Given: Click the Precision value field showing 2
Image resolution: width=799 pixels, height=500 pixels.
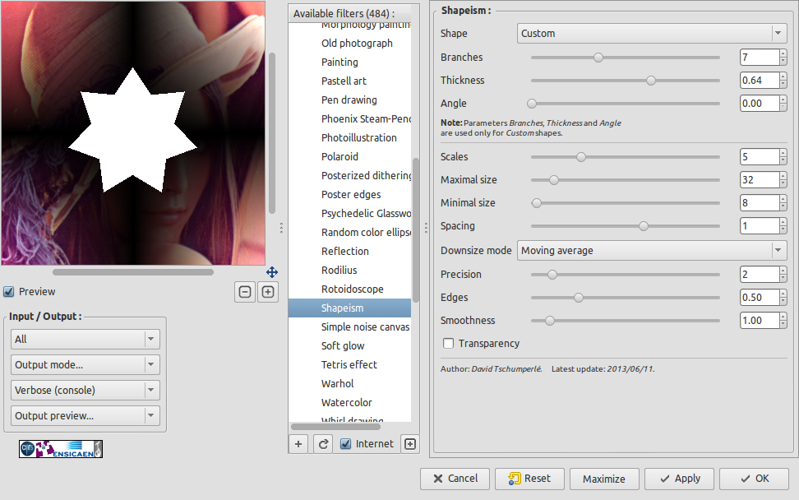Looking at the screenshot, I should (760, 275).
